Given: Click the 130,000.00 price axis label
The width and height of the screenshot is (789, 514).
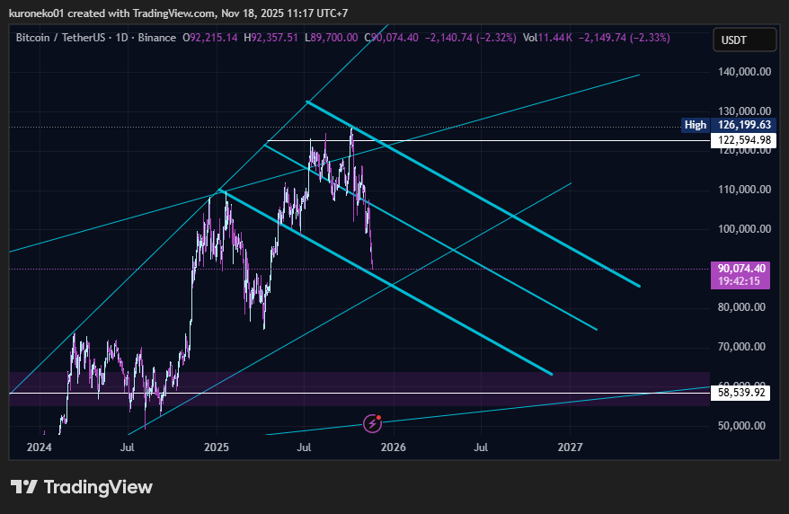Looking at the screenshot, I should [744, 111].
